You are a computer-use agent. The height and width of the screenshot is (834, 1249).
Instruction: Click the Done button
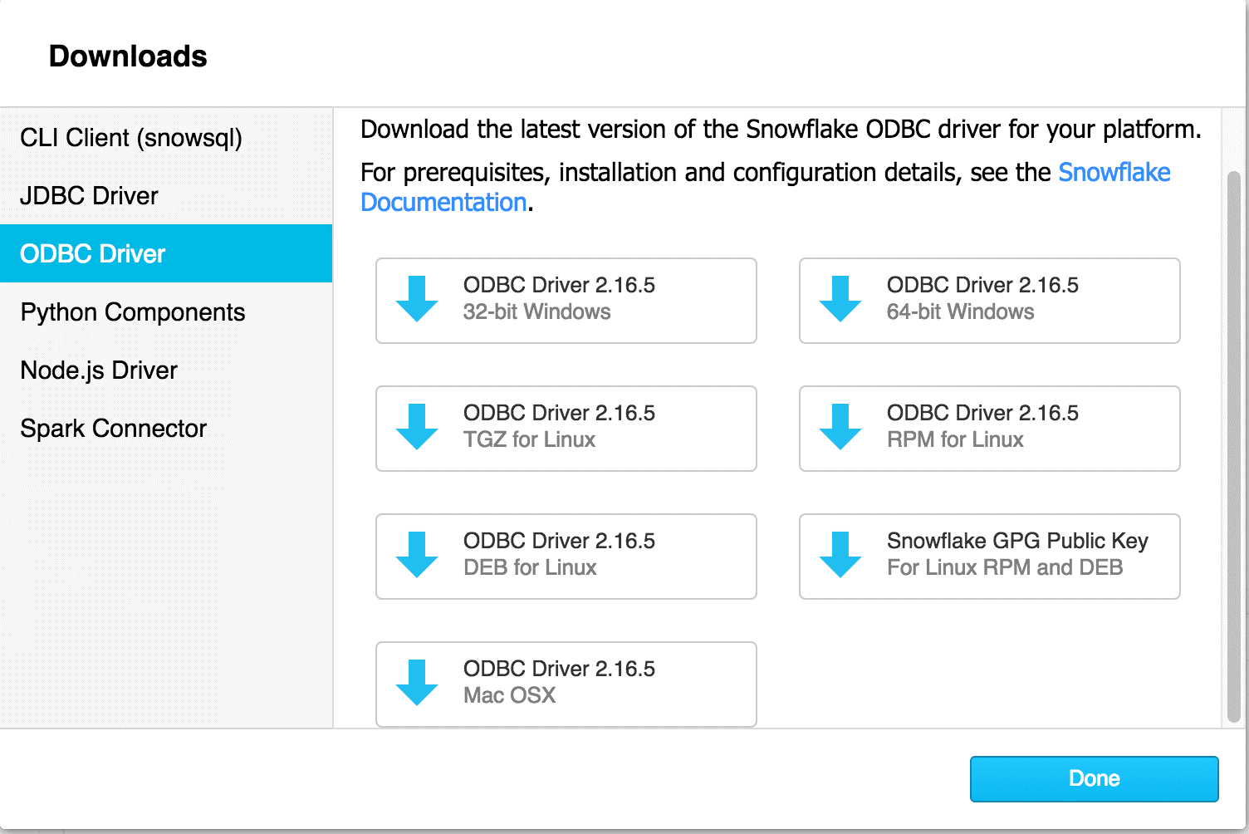pyautogui.click(x=1093, y=778)
